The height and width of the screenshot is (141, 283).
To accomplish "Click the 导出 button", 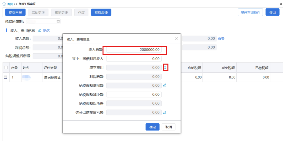I will 272,12.
